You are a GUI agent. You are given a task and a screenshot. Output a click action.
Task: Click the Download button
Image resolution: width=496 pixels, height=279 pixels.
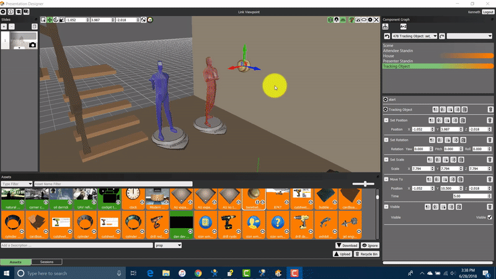[347, 246]
